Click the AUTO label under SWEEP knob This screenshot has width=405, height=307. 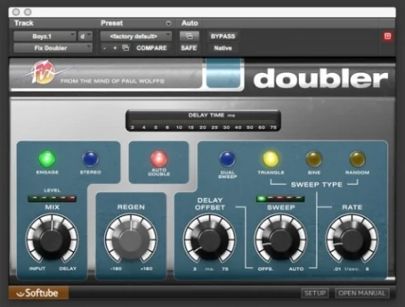(296, 269)
